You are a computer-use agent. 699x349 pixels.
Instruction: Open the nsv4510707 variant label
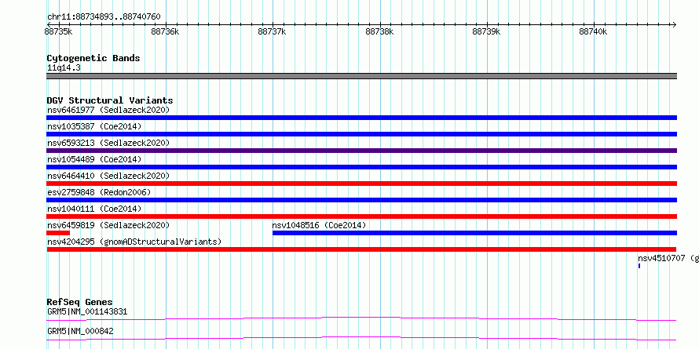668,258
